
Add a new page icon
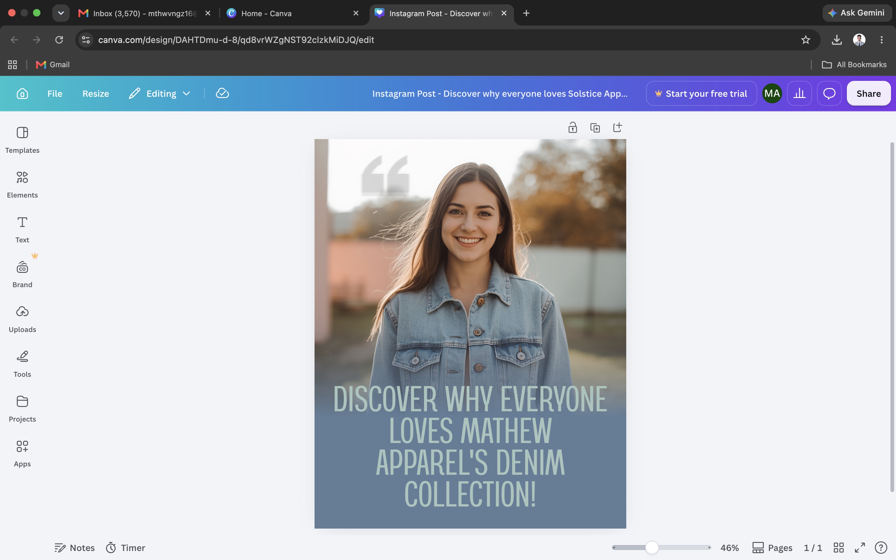(x=618, y=128)
